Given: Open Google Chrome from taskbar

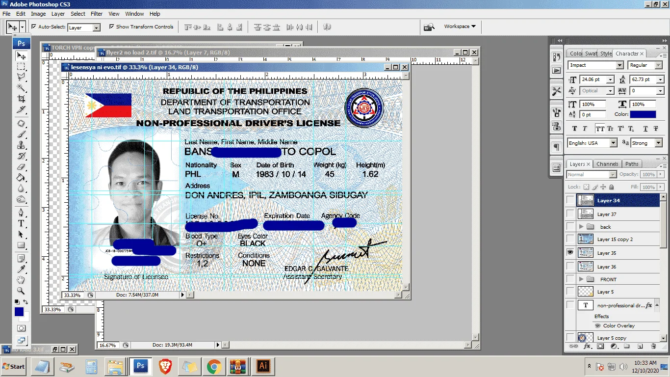Looking at the screenshot, I should tap(214, 366).
